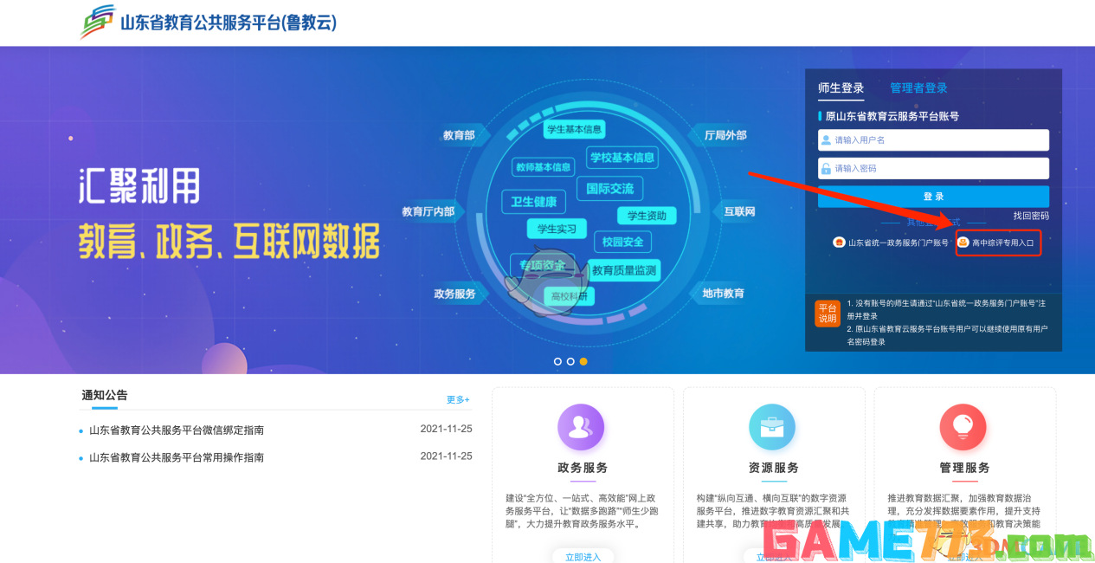Open 更多+ under 通知公告
Viewport: 1095px width, 563px height.
[x=458, y=400]
